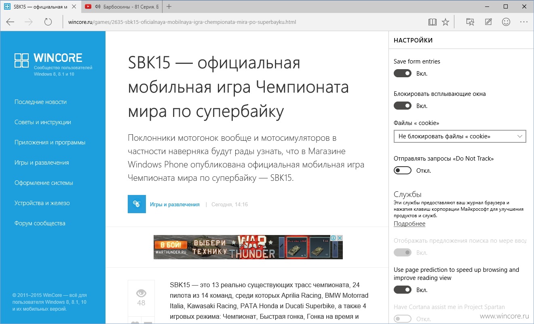
Task: Disable the pop-up blocker switch
Action: 403,106
